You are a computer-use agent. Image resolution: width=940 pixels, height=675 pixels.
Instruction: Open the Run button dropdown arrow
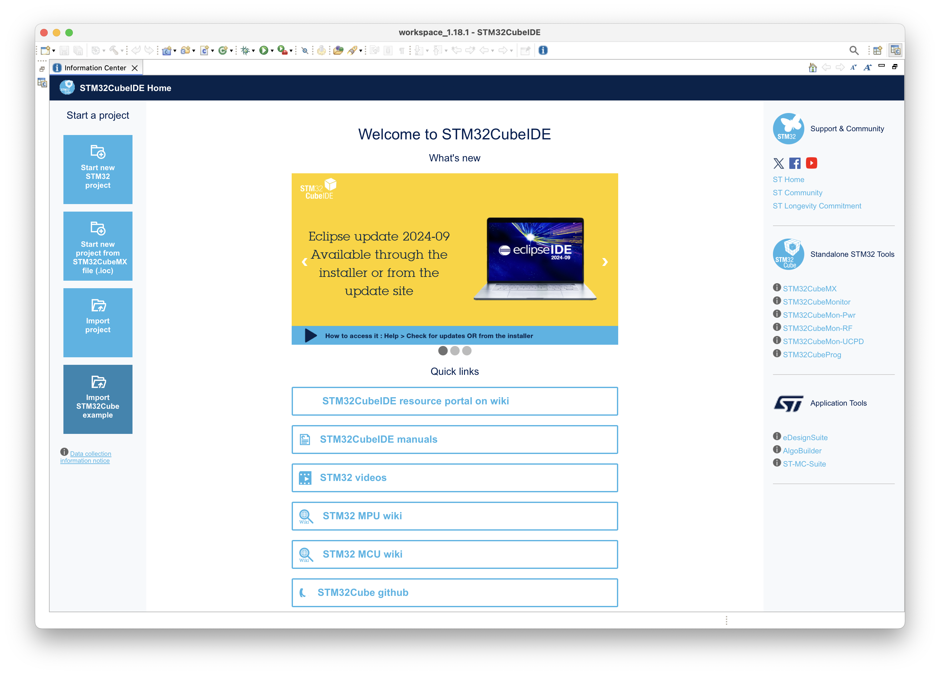(x=272, y=51)
